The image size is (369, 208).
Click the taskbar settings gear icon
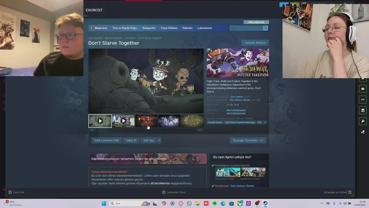[x=172, y=203]
